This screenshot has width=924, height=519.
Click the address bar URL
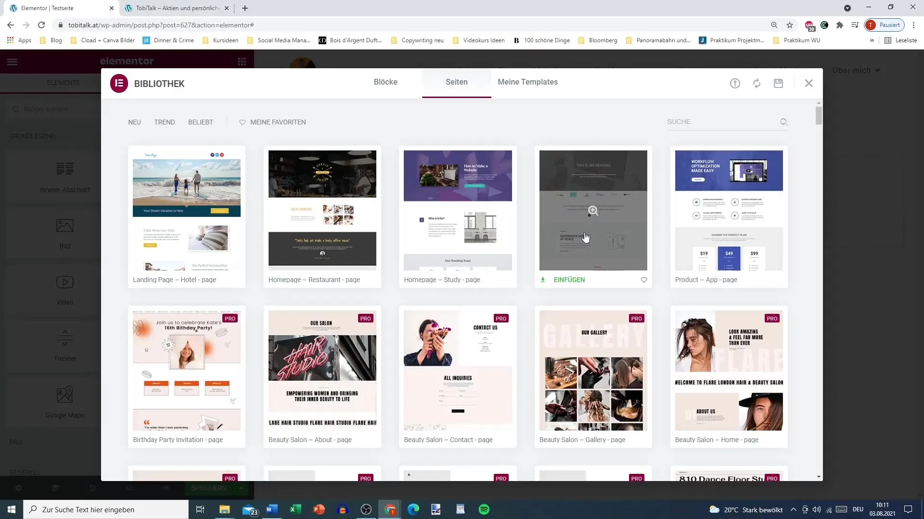(161, 25)
